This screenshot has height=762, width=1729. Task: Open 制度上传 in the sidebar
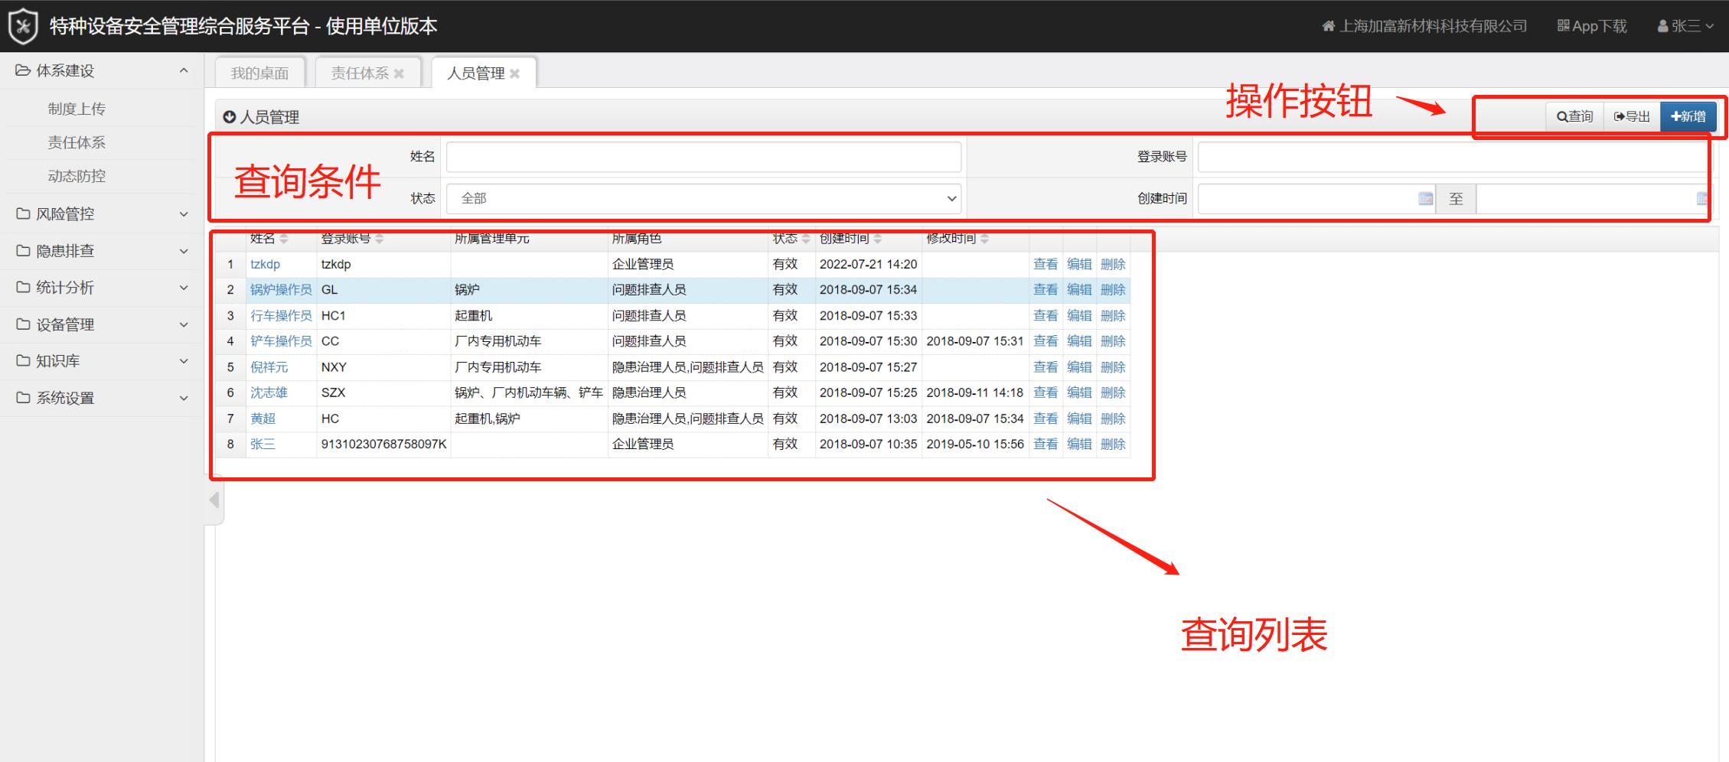coord(77,109)
